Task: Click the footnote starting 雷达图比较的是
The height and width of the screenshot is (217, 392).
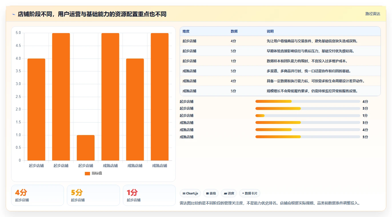Action: 270,203
